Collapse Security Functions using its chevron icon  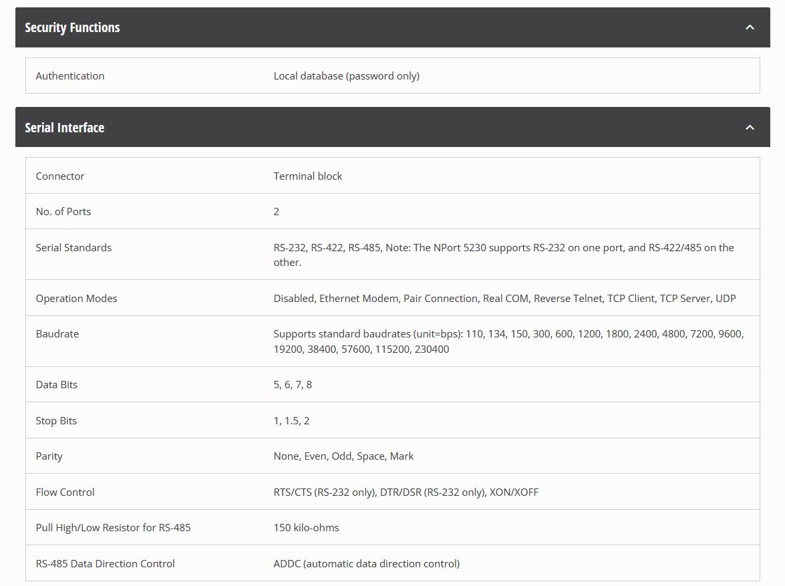[x=750, y=27]
